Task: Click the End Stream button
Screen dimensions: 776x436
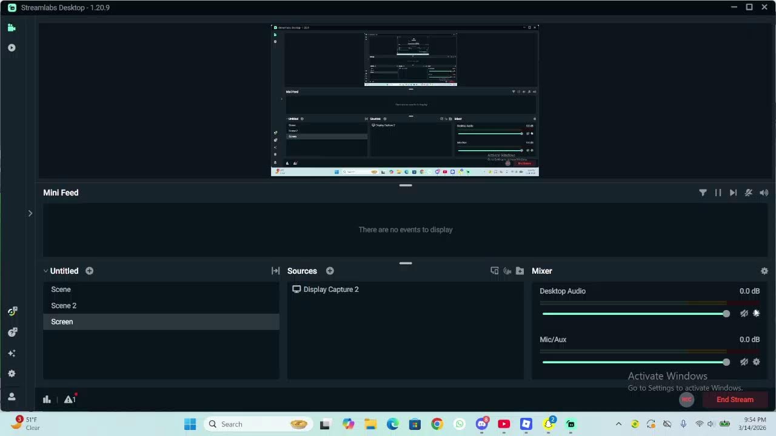Action: (735, 400)
